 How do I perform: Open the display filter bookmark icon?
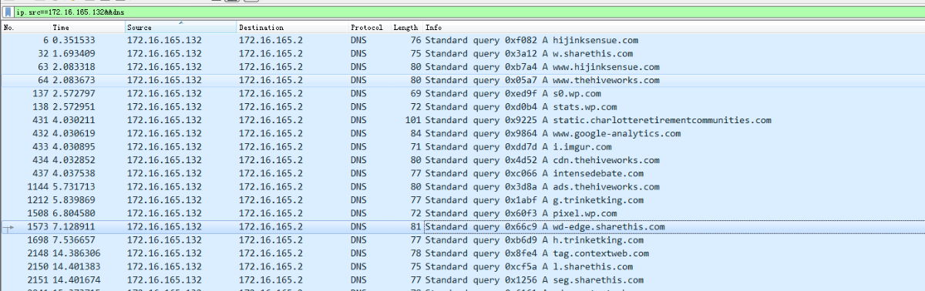[8, 12]
